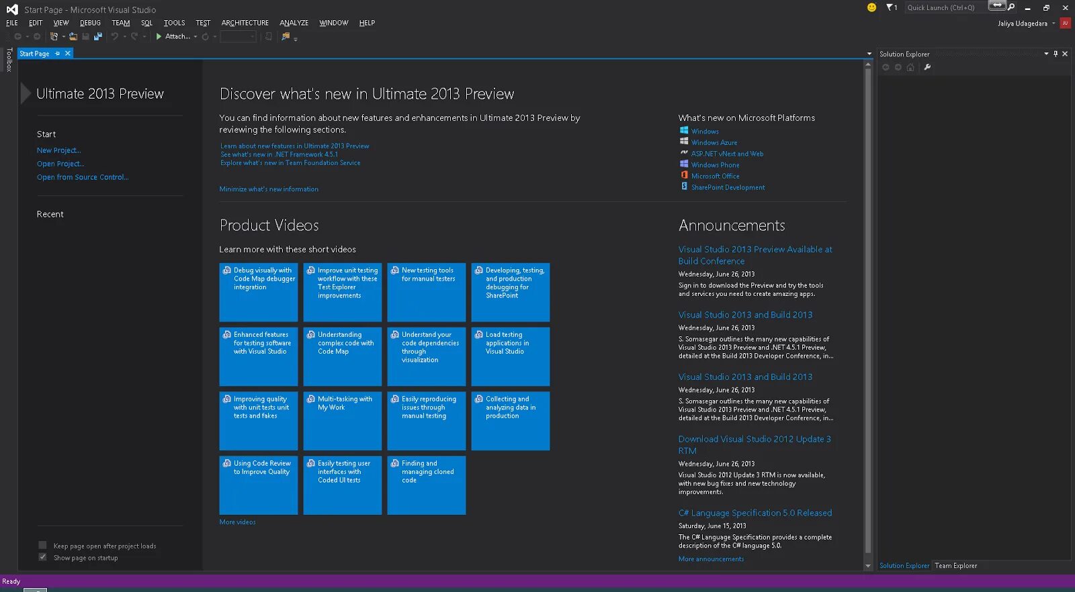This screenshot has width=1075, height=592.
Task: Open the FILE menu
Action: pyautogui.click(x=12, y=23)
